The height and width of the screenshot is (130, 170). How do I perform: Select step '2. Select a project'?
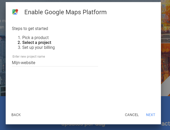pyautogui.click(x=34, y=43)
